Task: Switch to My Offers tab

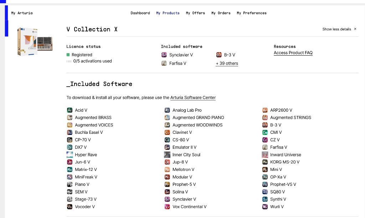Action: click(x=195, y=13)
